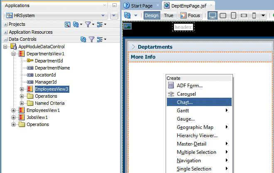The image size is (274, 173).
Task: Toggle the Design view button
Action: click(152, 15)
